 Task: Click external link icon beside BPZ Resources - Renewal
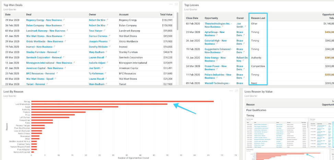tap(57, 73)
